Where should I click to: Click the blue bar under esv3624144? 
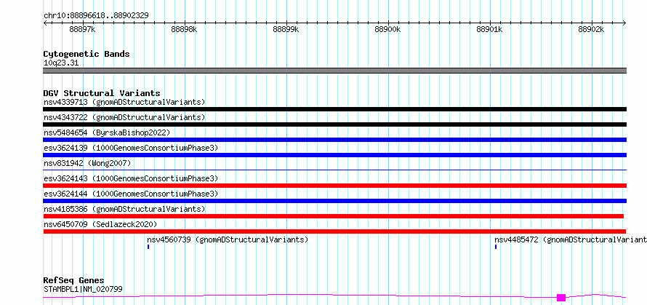tap(334, 201)
